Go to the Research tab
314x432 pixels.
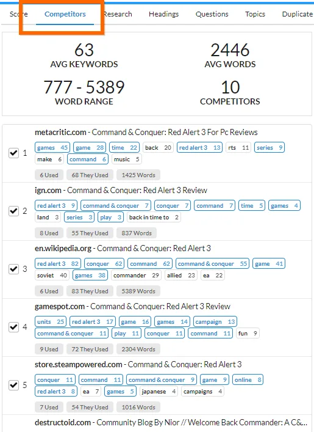[x=118, y=14]
